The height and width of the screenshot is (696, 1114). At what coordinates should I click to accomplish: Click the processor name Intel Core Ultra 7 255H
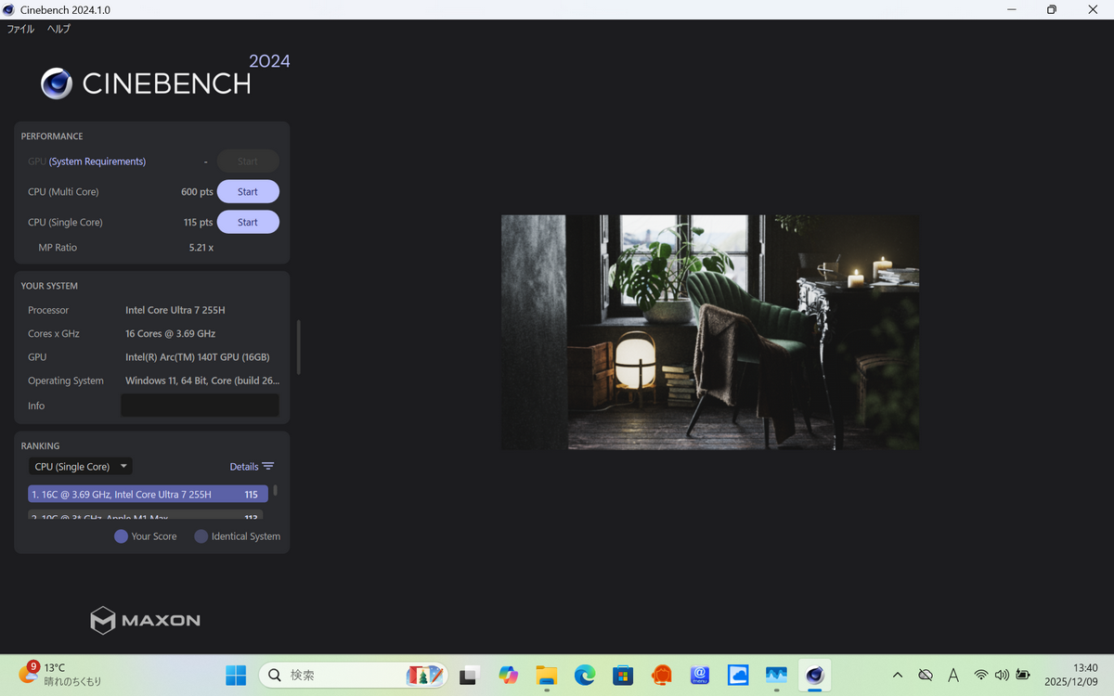tap(175, 310)
